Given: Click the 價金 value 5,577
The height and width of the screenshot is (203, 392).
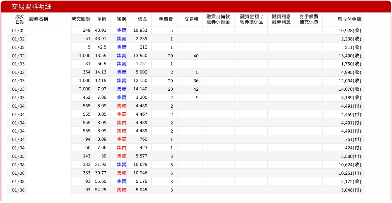Looking at the screenshot, I should click(x=142, y=156).
